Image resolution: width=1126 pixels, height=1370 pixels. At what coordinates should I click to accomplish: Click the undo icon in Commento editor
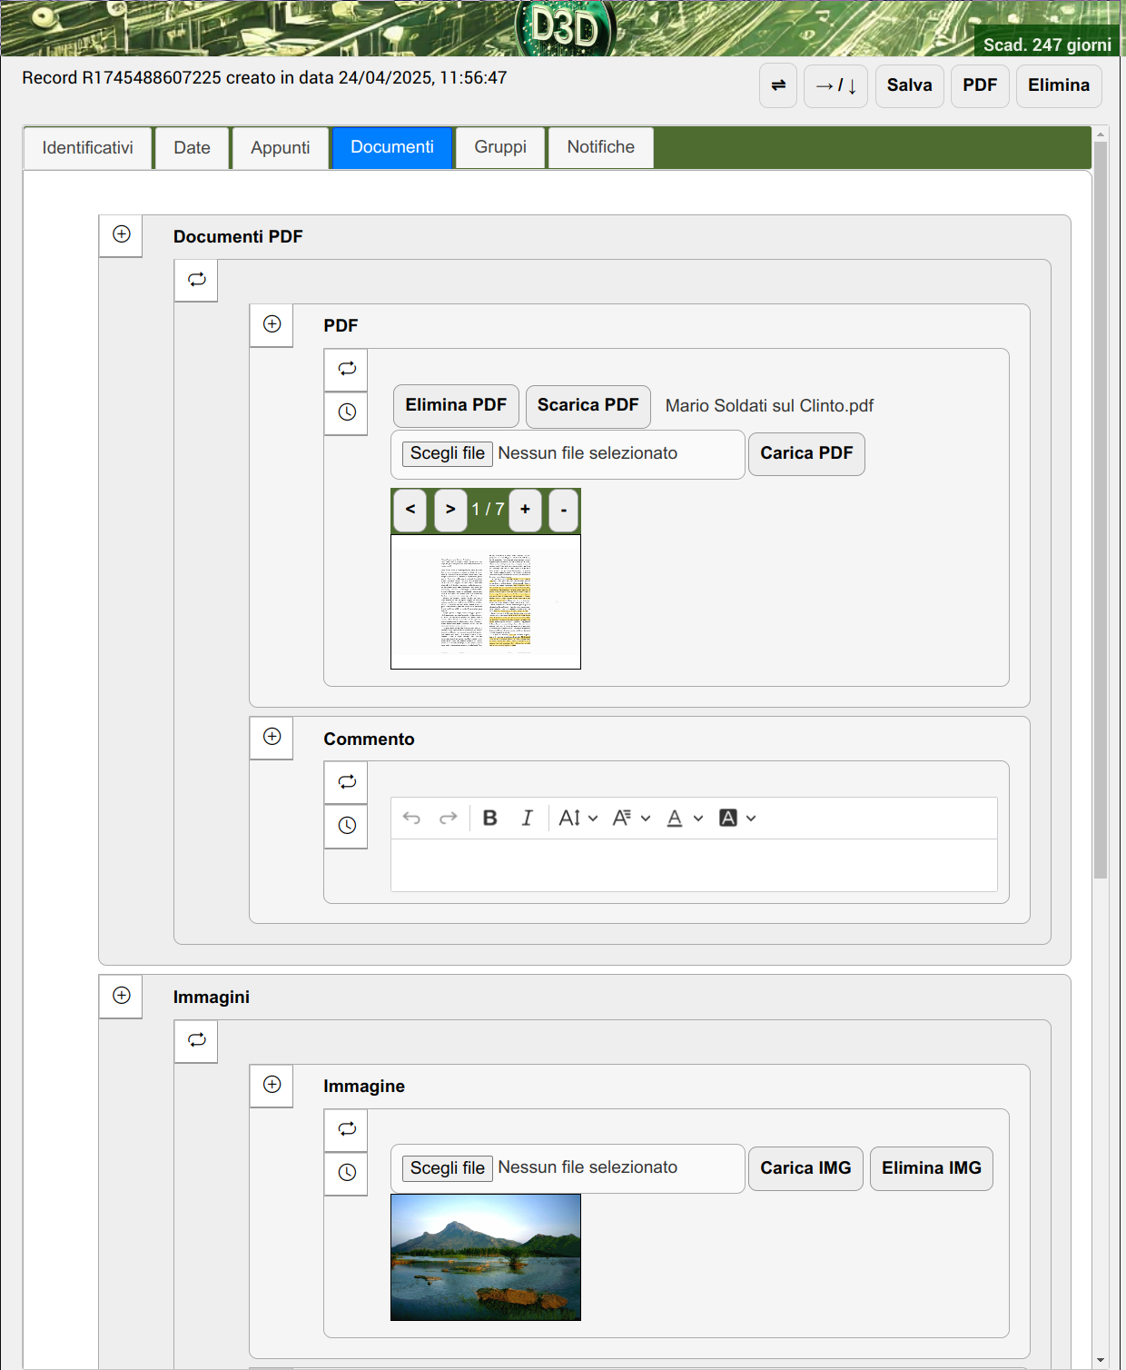[411, 819]
